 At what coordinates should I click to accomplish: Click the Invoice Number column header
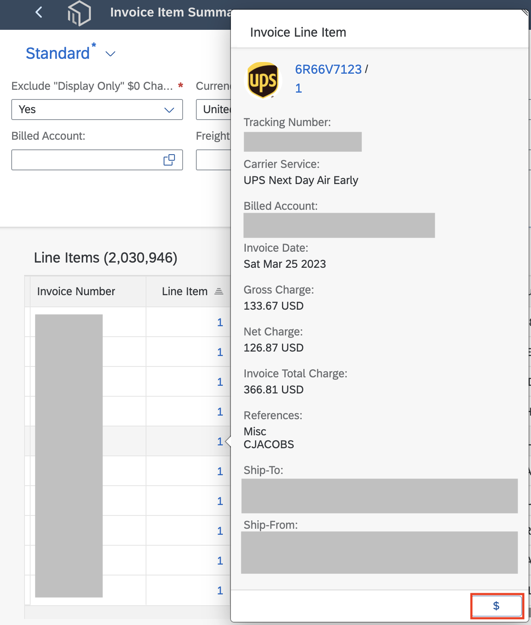pos(76,291)
